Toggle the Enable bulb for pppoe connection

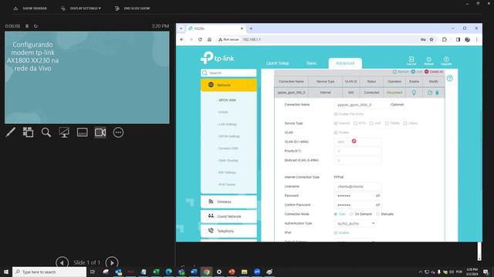click(414, 92)
